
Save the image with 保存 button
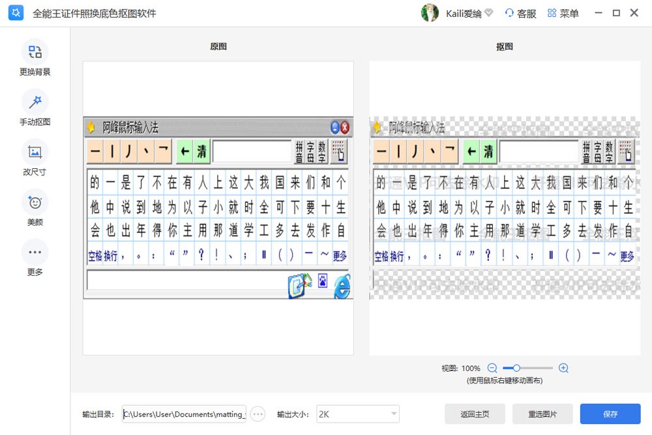pos(610,413)
